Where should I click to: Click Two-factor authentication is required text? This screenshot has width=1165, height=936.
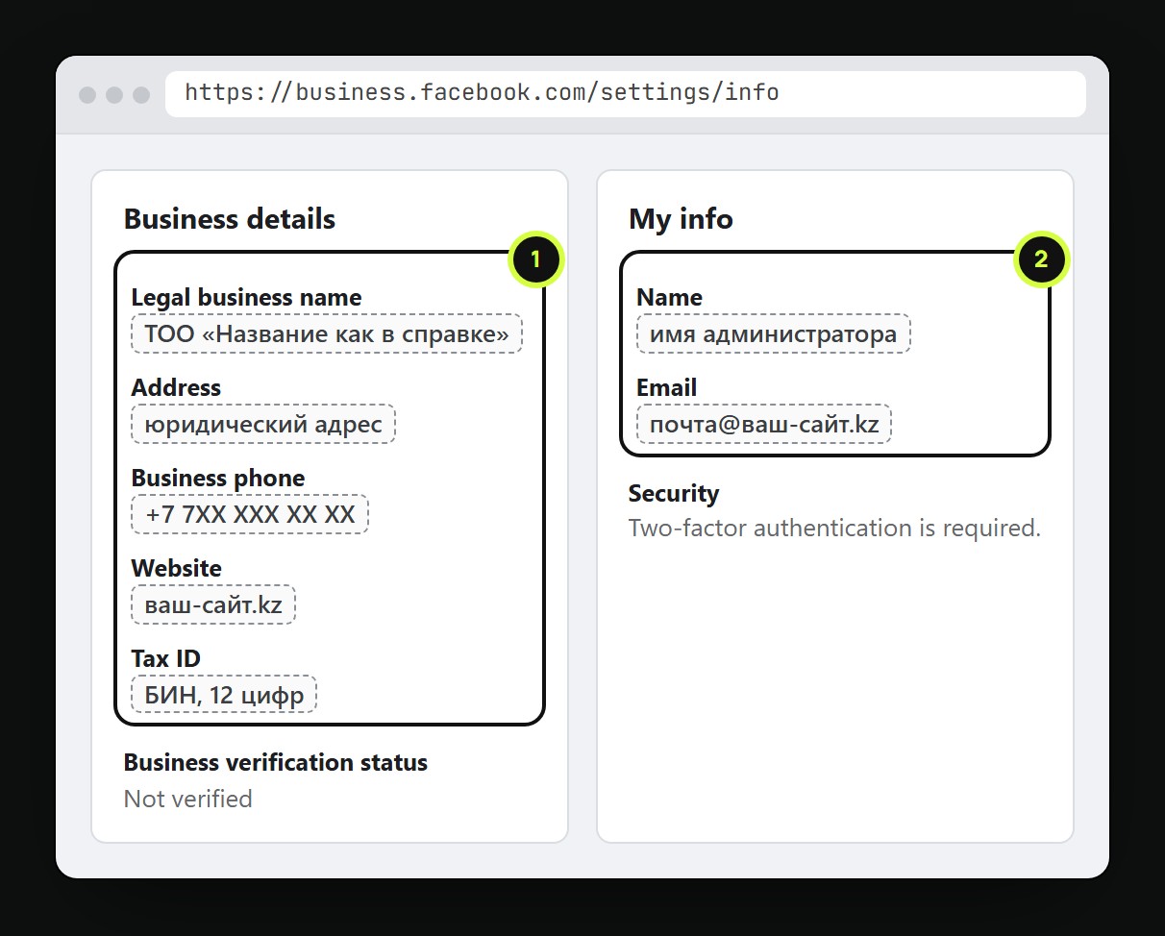tap(834, 528)
